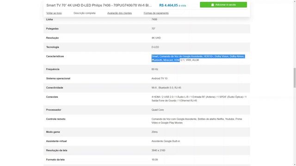Screen dimensions: 296x166
Task: Click the Frequência label
Action: click(x=53, y=69)
